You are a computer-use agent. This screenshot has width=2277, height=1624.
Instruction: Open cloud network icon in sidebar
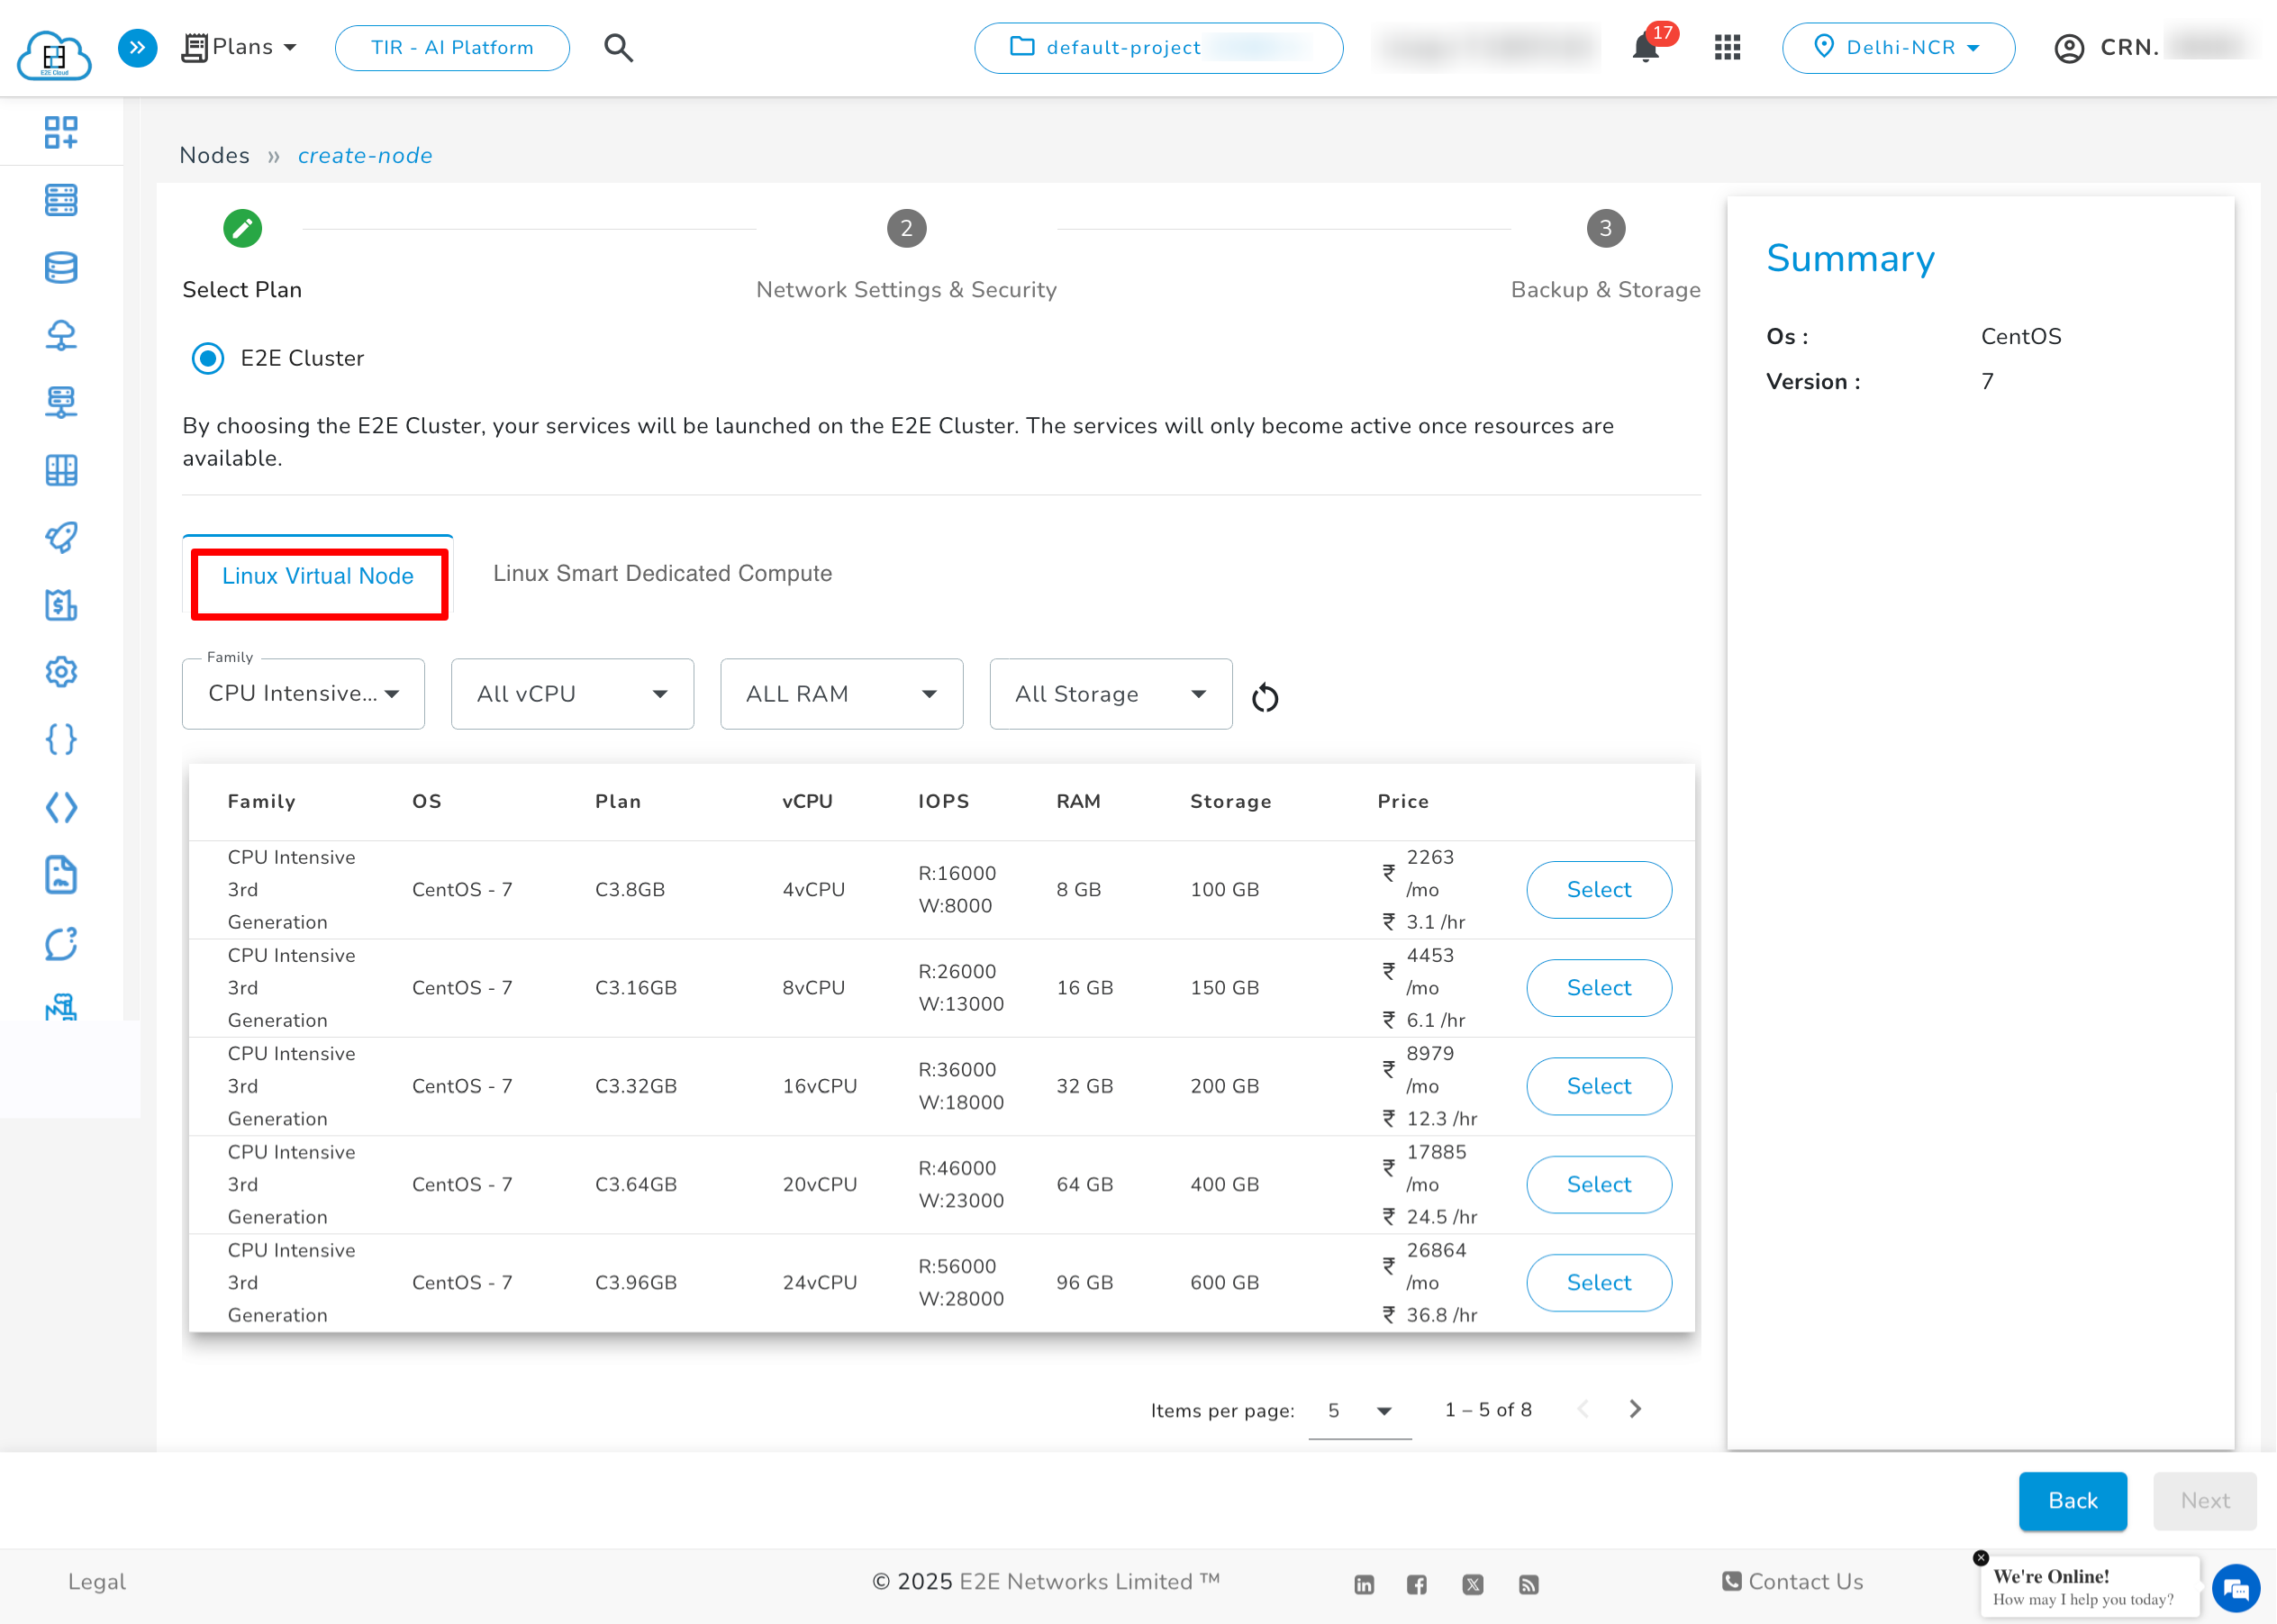(x=61, y=335)
